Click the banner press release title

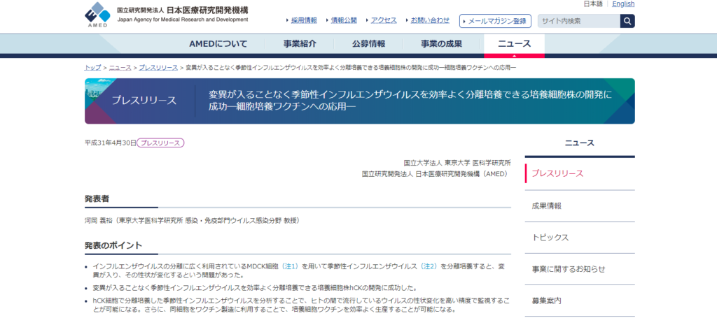[410, 101]
